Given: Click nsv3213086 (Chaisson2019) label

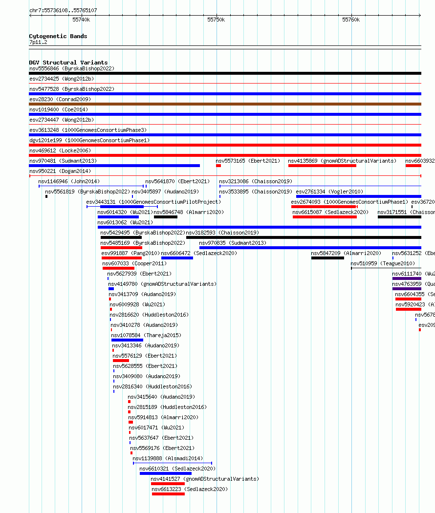Looking at the screenshot, I should coord(256,181).
